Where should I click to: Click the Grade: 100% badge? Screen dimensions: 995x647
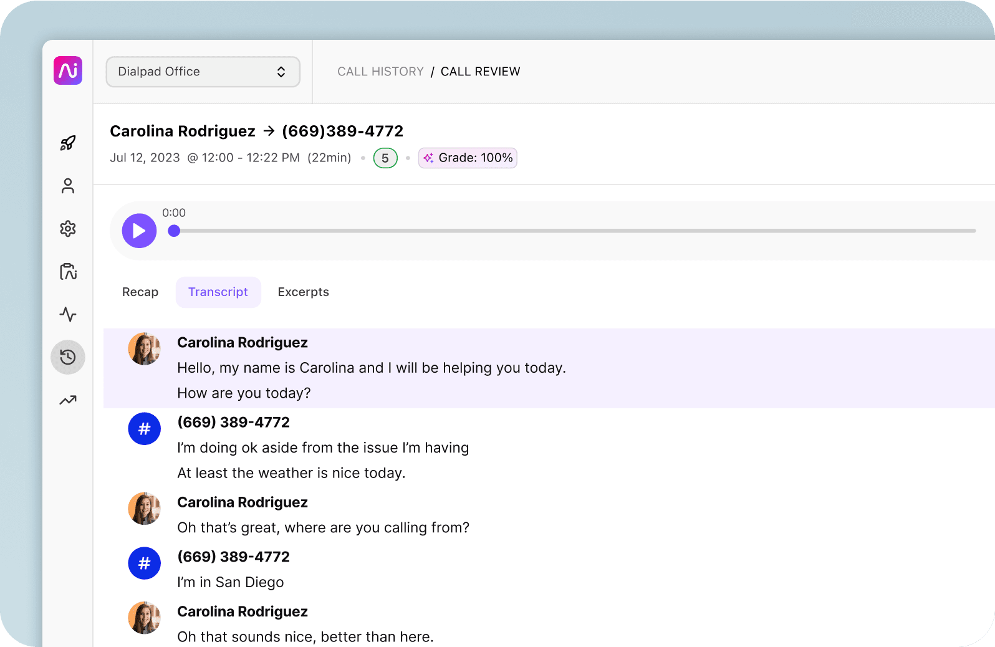468,158
